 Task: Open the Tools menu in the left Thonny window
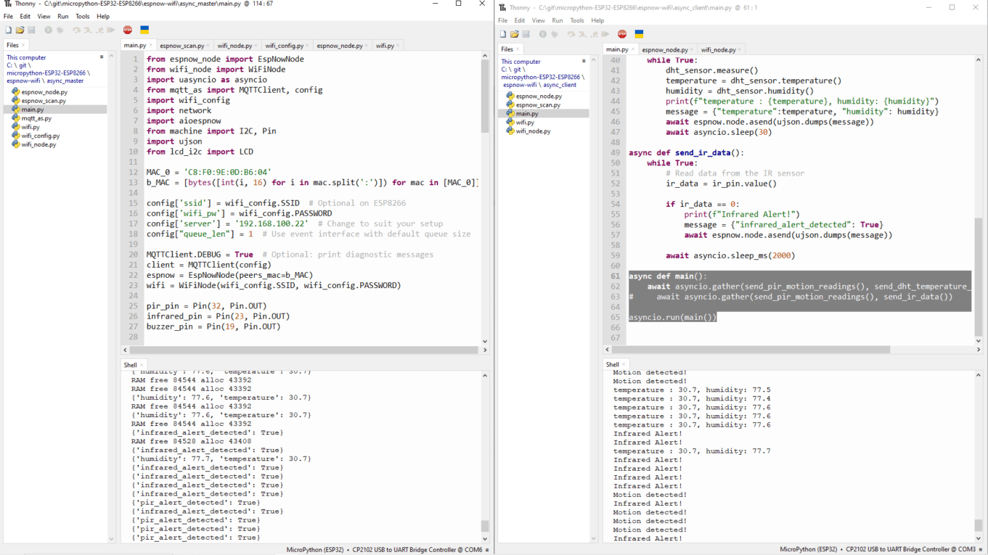click(83, 16)
